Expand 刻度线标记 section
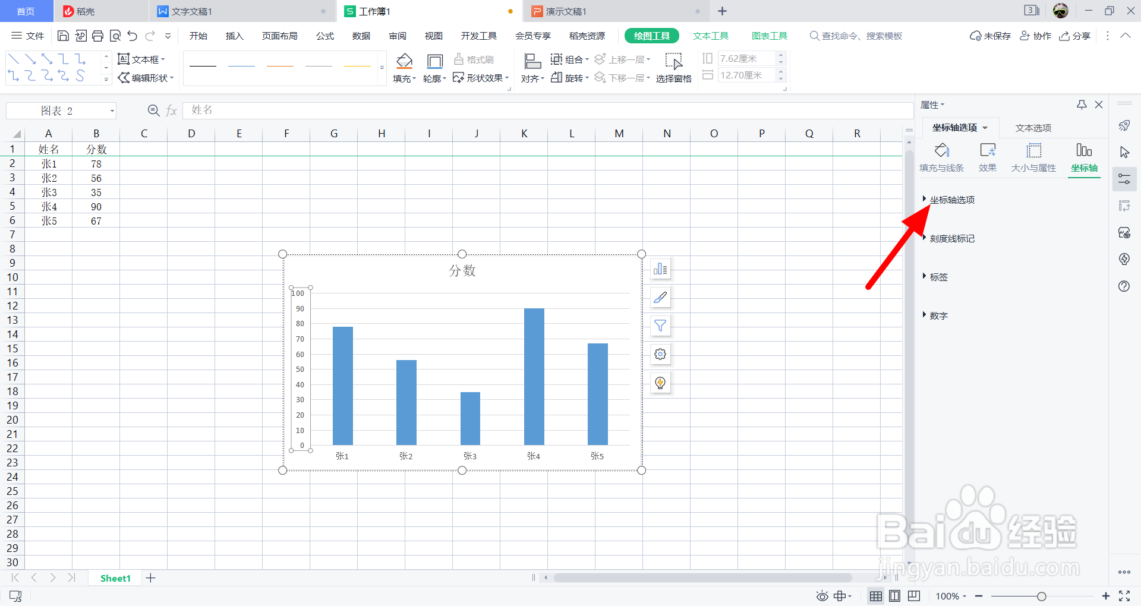Image resolution: width=1141 pixels, height=606 pixels. (948, 238)
